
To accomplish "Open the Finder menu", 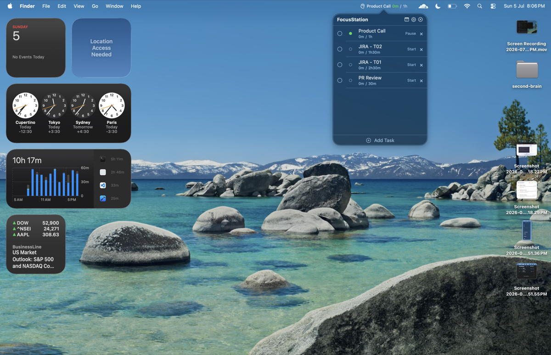I will pyautogui.click(x=28, y=6).
